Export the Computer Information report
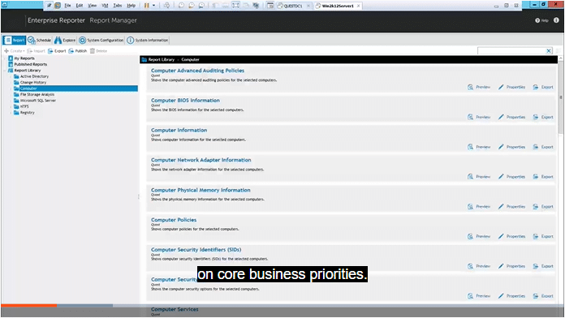This screenshot has width=565, height=318. click(x=543, y=147)
